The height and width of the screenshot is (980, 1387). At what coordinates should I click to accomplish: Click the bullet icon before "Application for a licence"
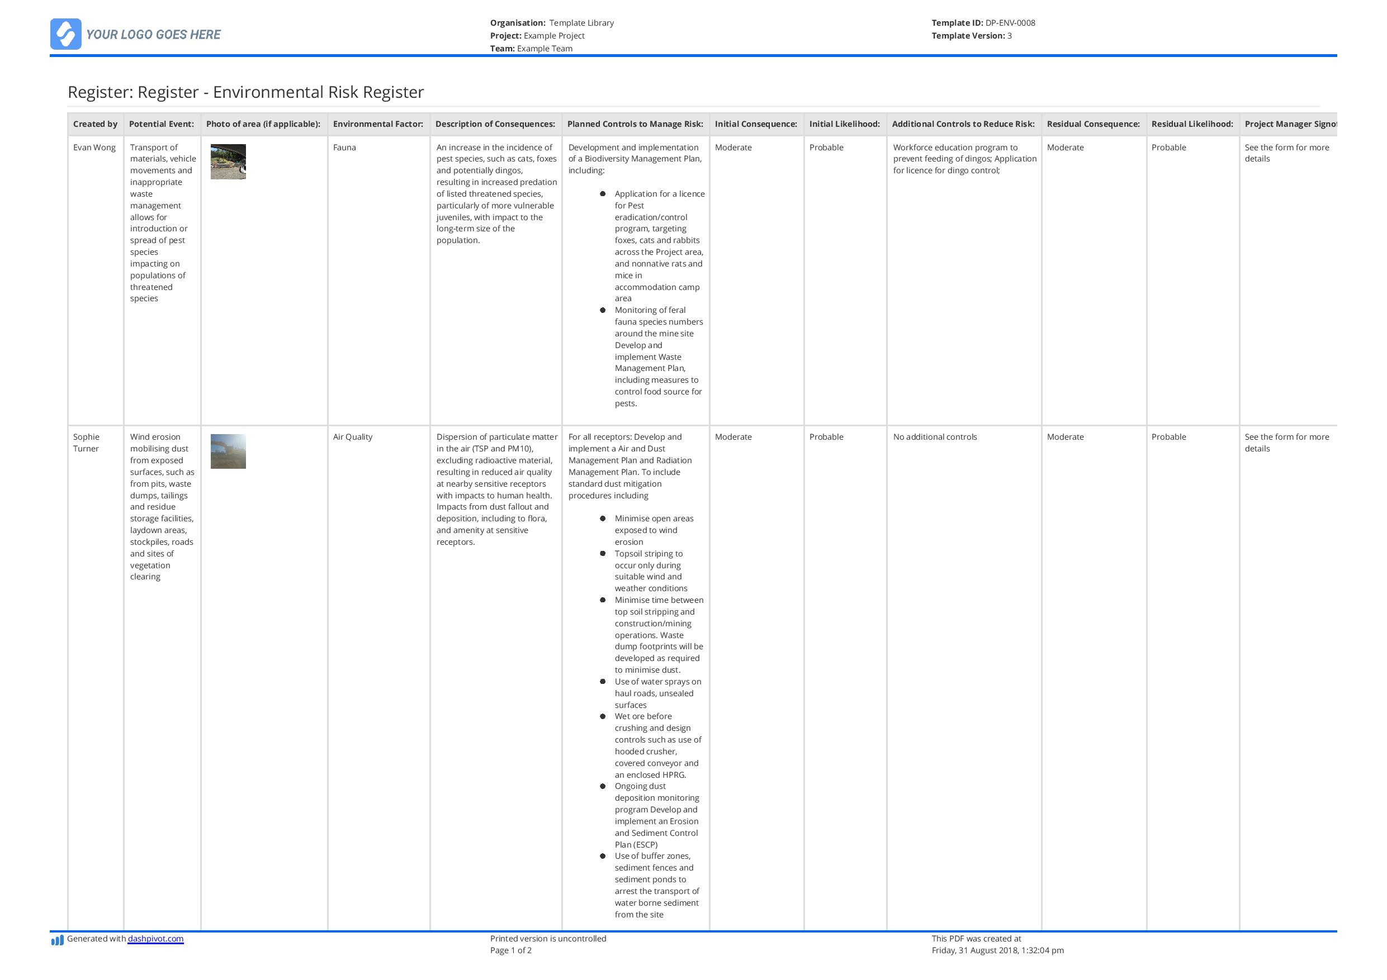pos(603,194)
